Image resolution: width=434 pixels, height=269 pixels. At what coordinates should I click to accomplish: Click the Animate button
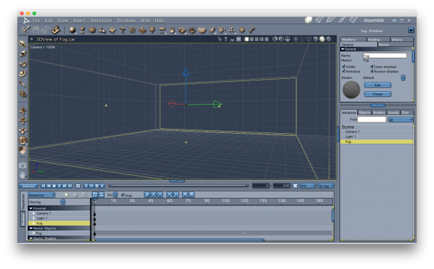pyautogui.click(x=28, y=186)
